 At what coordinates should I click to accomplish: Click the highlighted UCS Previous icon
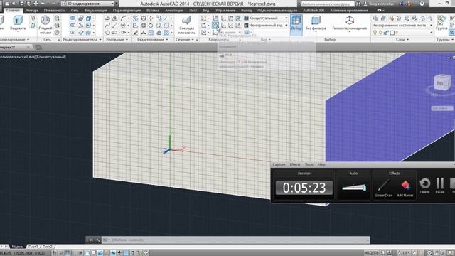pyautogui.click(x=215, y=26)
